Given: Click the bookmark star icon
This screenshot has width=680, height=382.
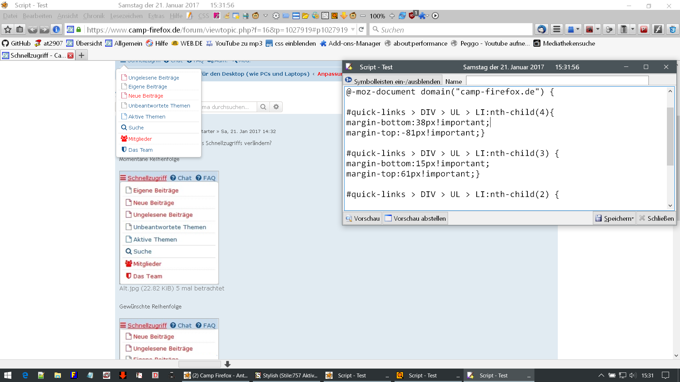Looking at the screenshot, I should (x=8, y=29).
